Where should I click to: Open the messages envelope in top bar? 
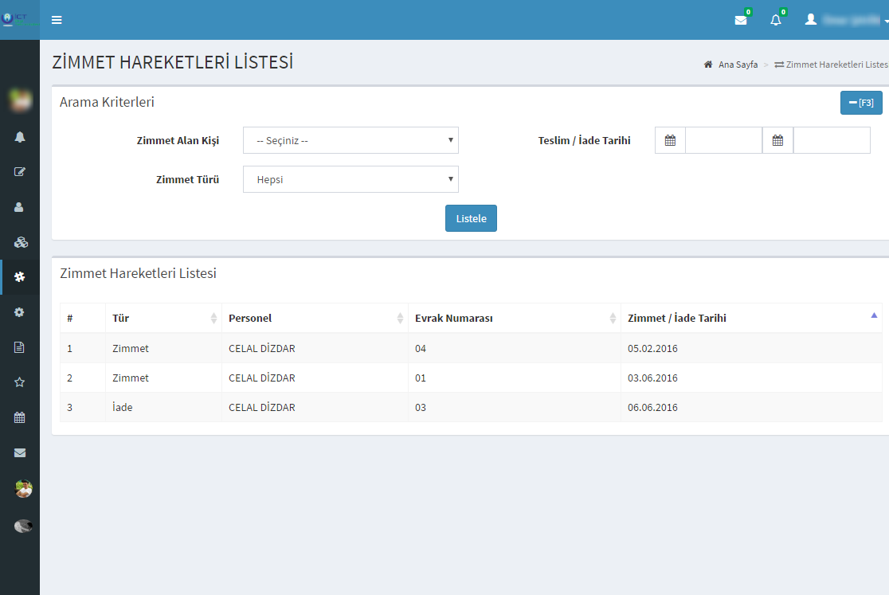tap(741, 20)
